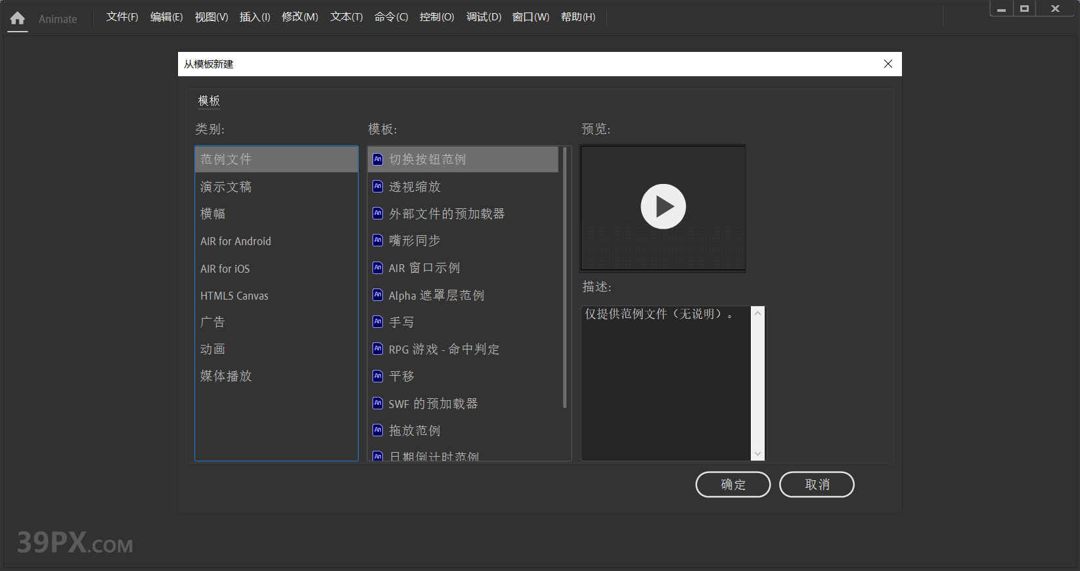Cancel the dialog with 取消

(817, 484)
